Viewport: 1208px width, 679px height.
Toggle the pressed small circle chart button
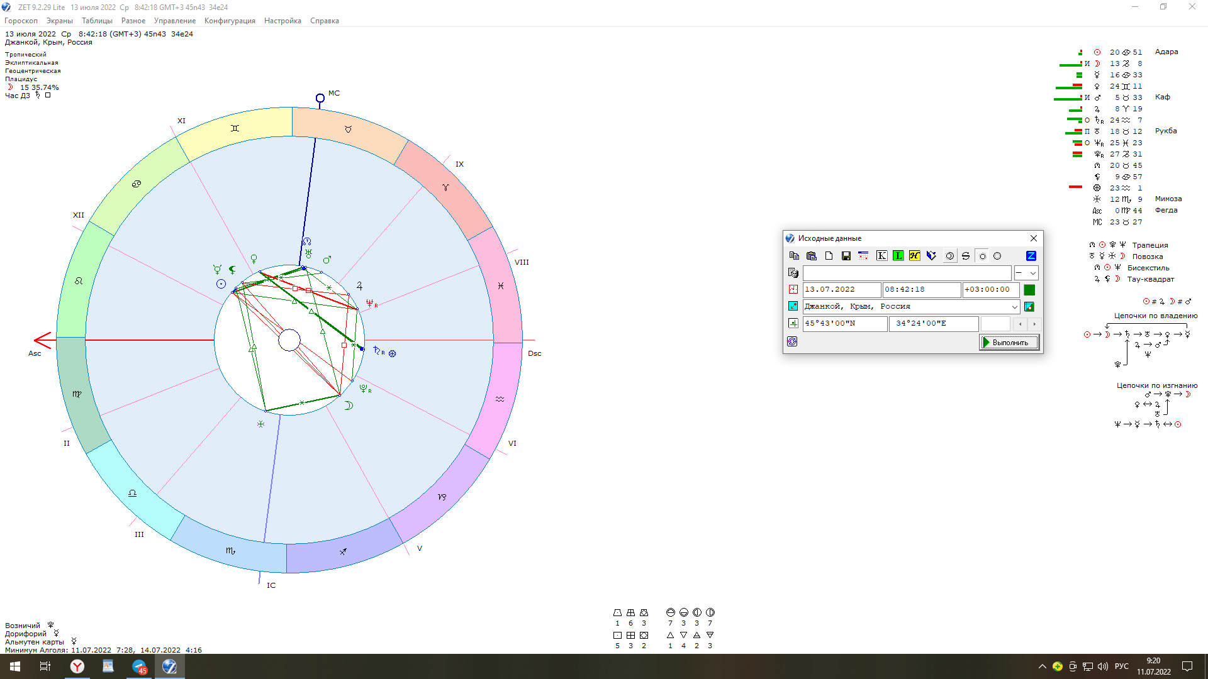pyautogui.click(x=982, y=256)
